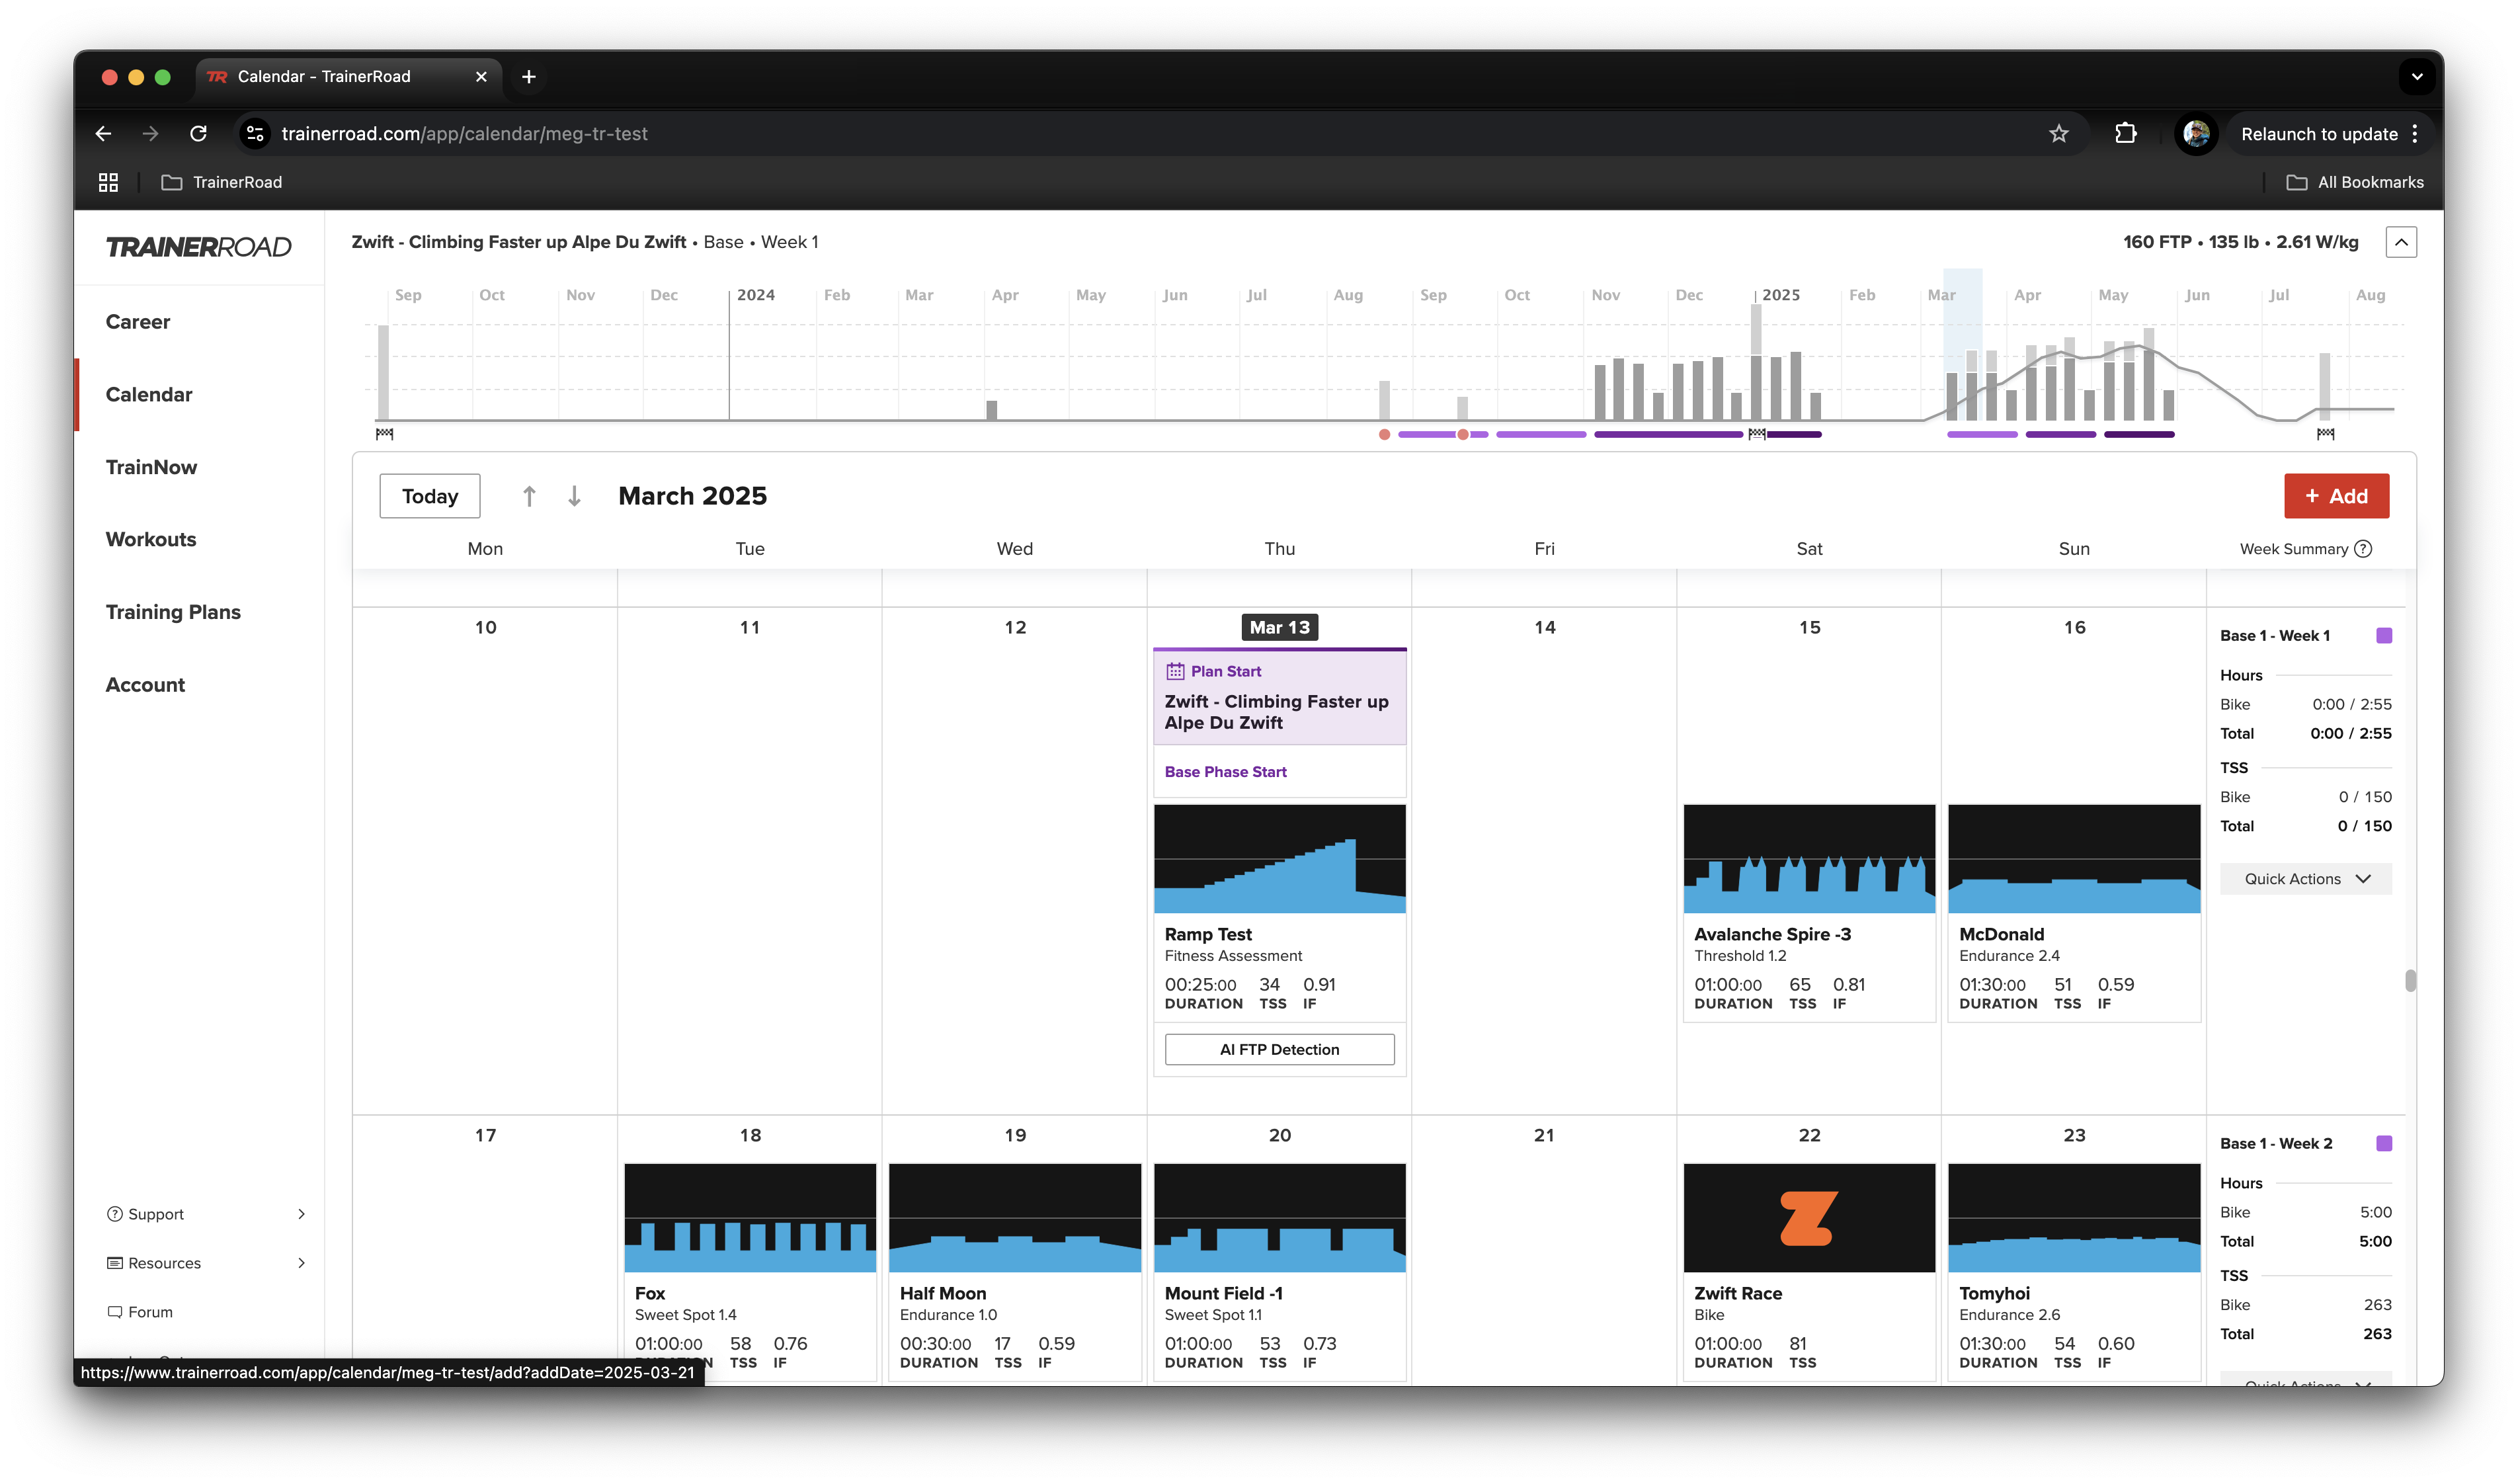Click the browser forward arrow
This screenshot has height=1484, width=2518.
150,134
